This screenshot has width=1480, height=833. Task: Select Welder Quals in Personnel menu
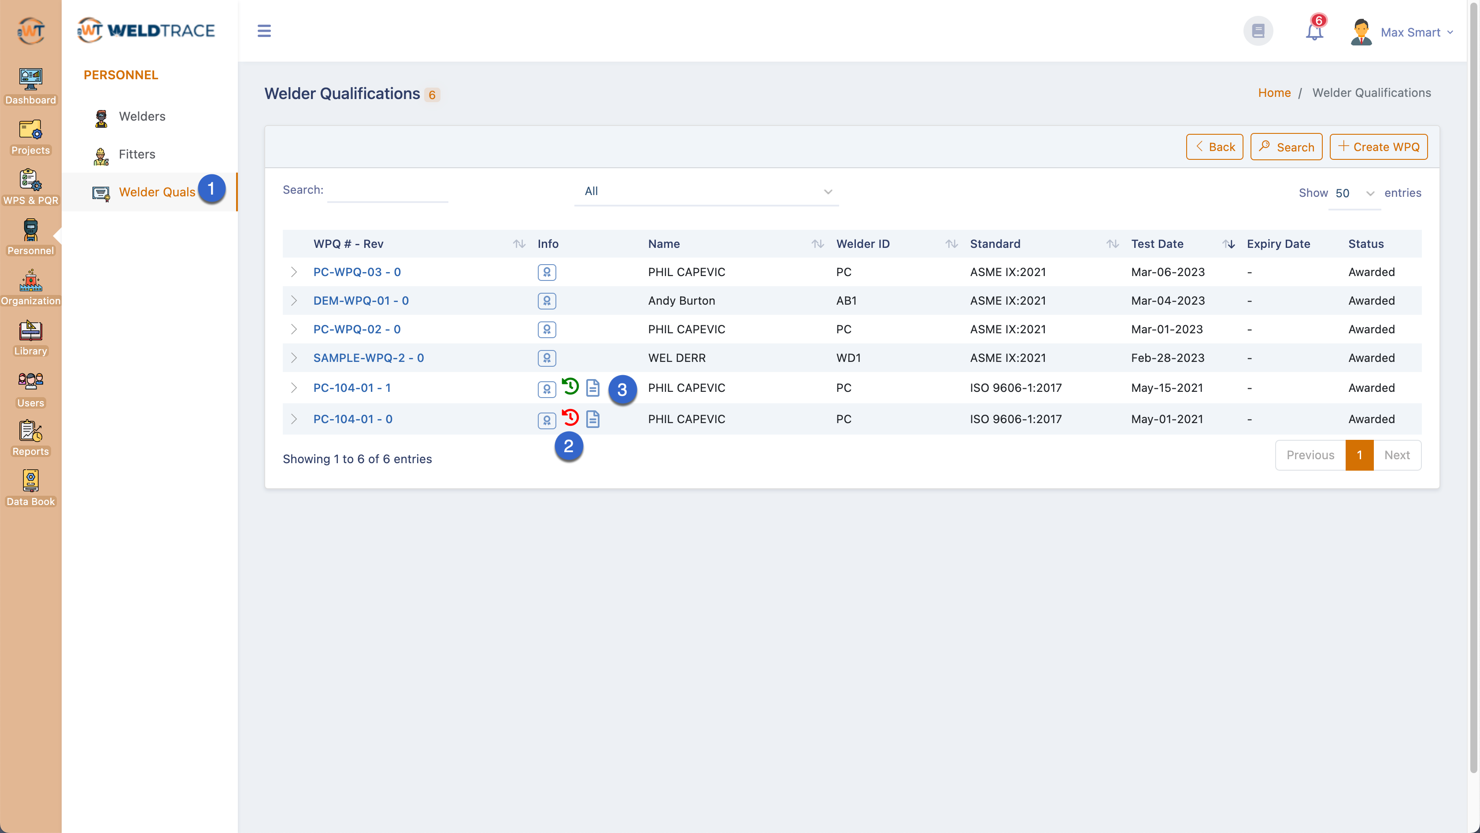(x=149, y=192)
